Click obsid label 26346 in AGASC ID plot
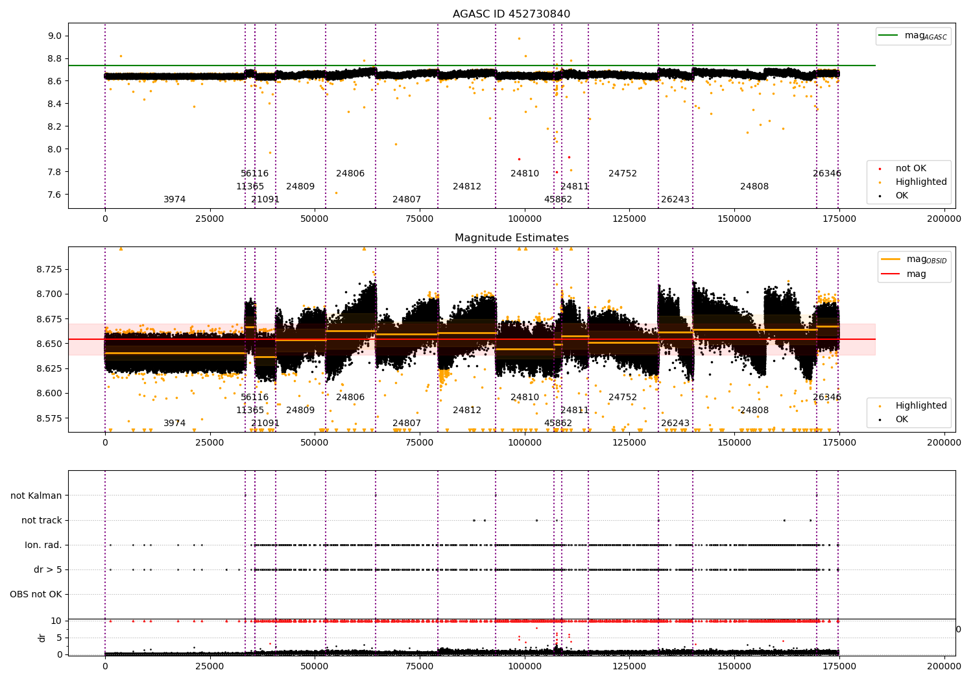This screenshot has width=973, height=681. click(x=827, y=174)
